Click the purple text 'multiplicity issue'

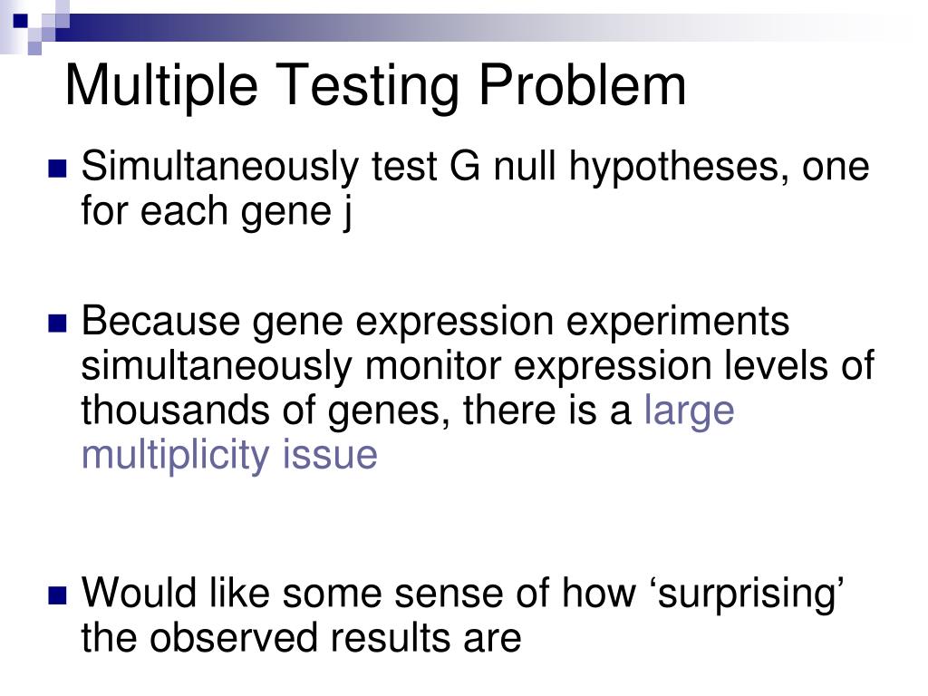[229, 455]
